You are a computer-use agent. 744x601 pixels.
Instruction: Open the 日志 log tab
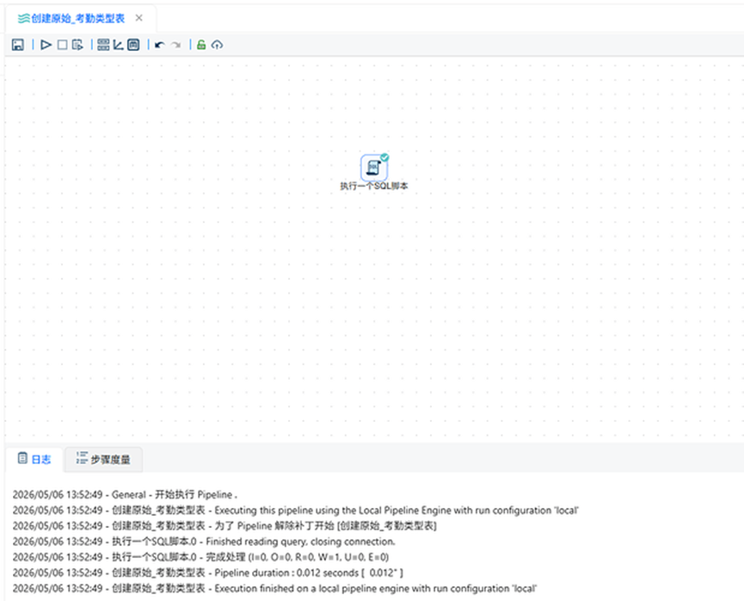tap(34, 459)
